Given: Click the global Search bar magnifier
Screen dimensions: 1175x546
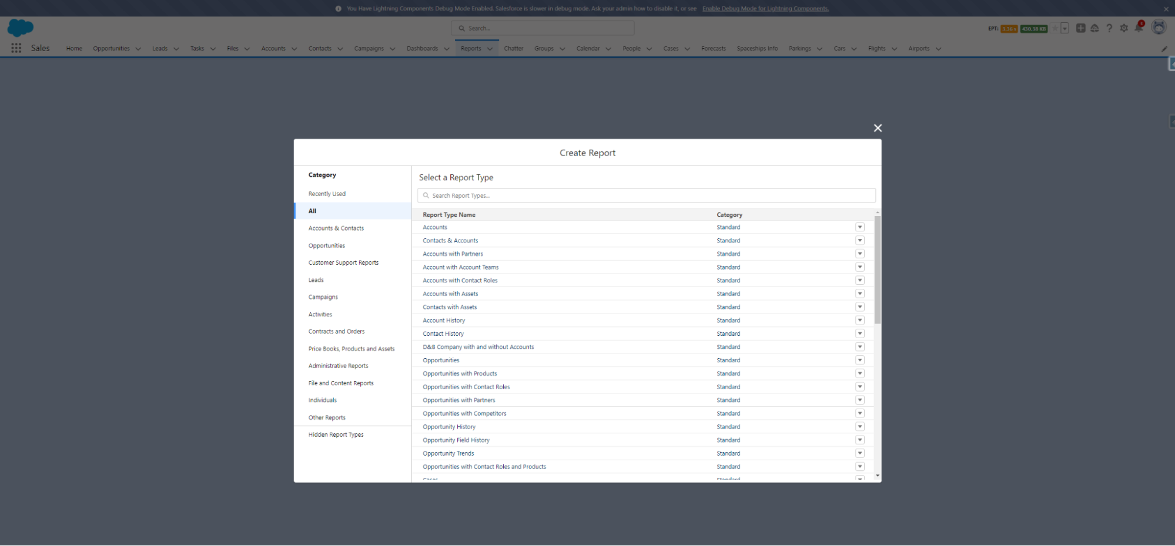Looking at the screenshot, I should pyautogui.click(x=461, y=28).
